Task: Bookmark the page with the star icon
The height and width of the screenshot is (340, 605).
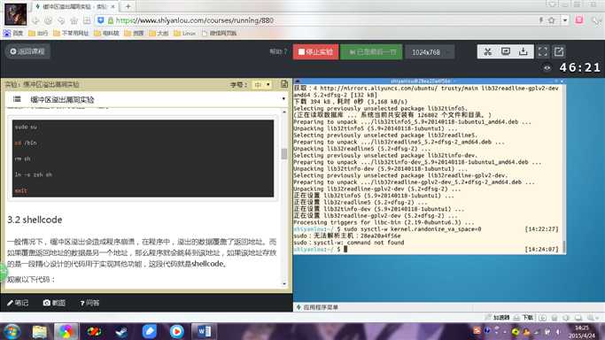Action: [x=551, y=20]
